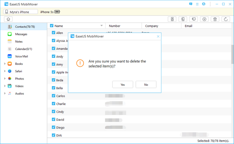Expand the Videos tree node

5,86
